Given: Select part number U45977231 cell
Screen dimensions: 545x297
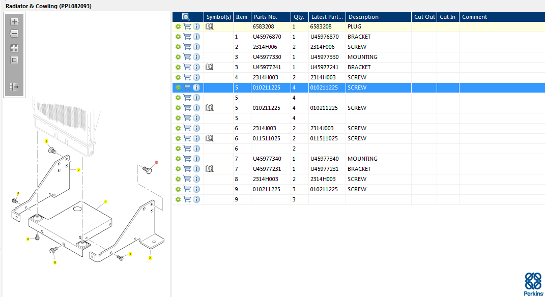Looking at the screenshot, I should [271, 169].
